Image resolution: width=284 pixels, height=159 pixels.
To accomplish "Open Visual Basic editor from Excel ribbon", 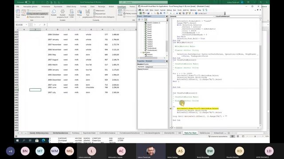I will [x=18, y=14].
